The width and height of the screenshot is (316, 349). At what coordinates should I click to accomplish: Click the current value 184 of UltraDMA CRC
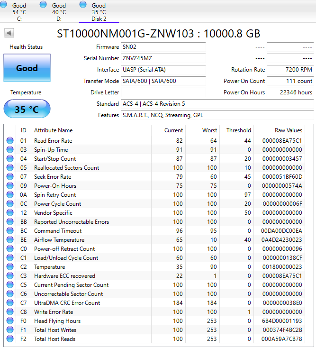pyautogui.click(x=178, y=303)
